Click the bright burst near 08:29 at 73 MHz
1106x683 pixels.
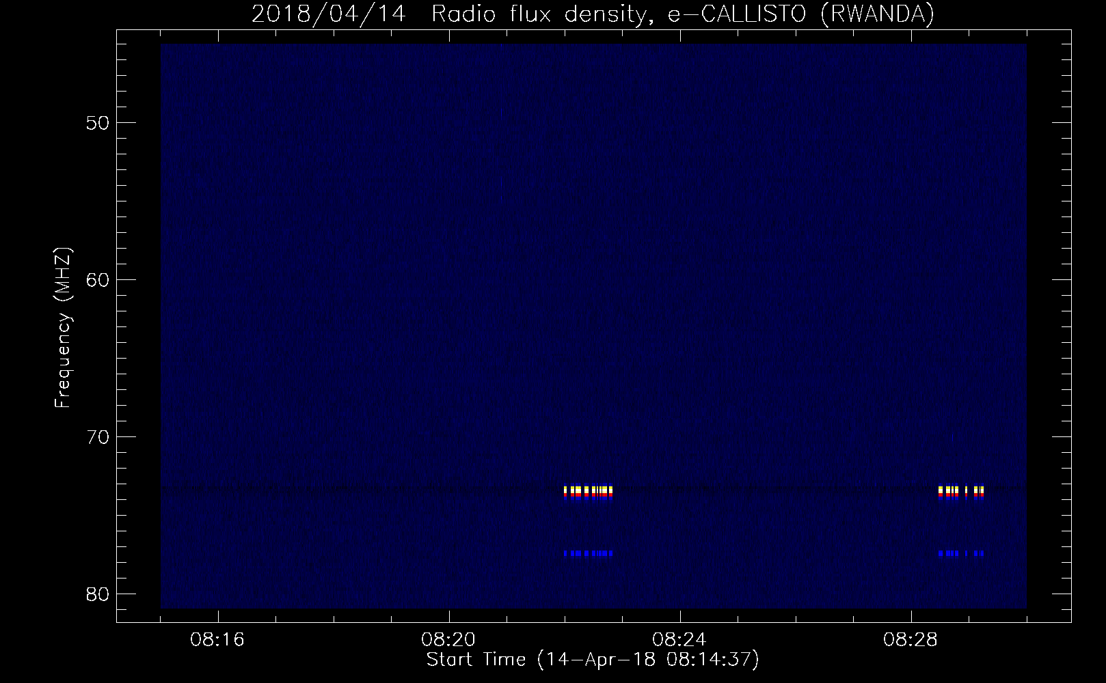click(x=961, y=492)
